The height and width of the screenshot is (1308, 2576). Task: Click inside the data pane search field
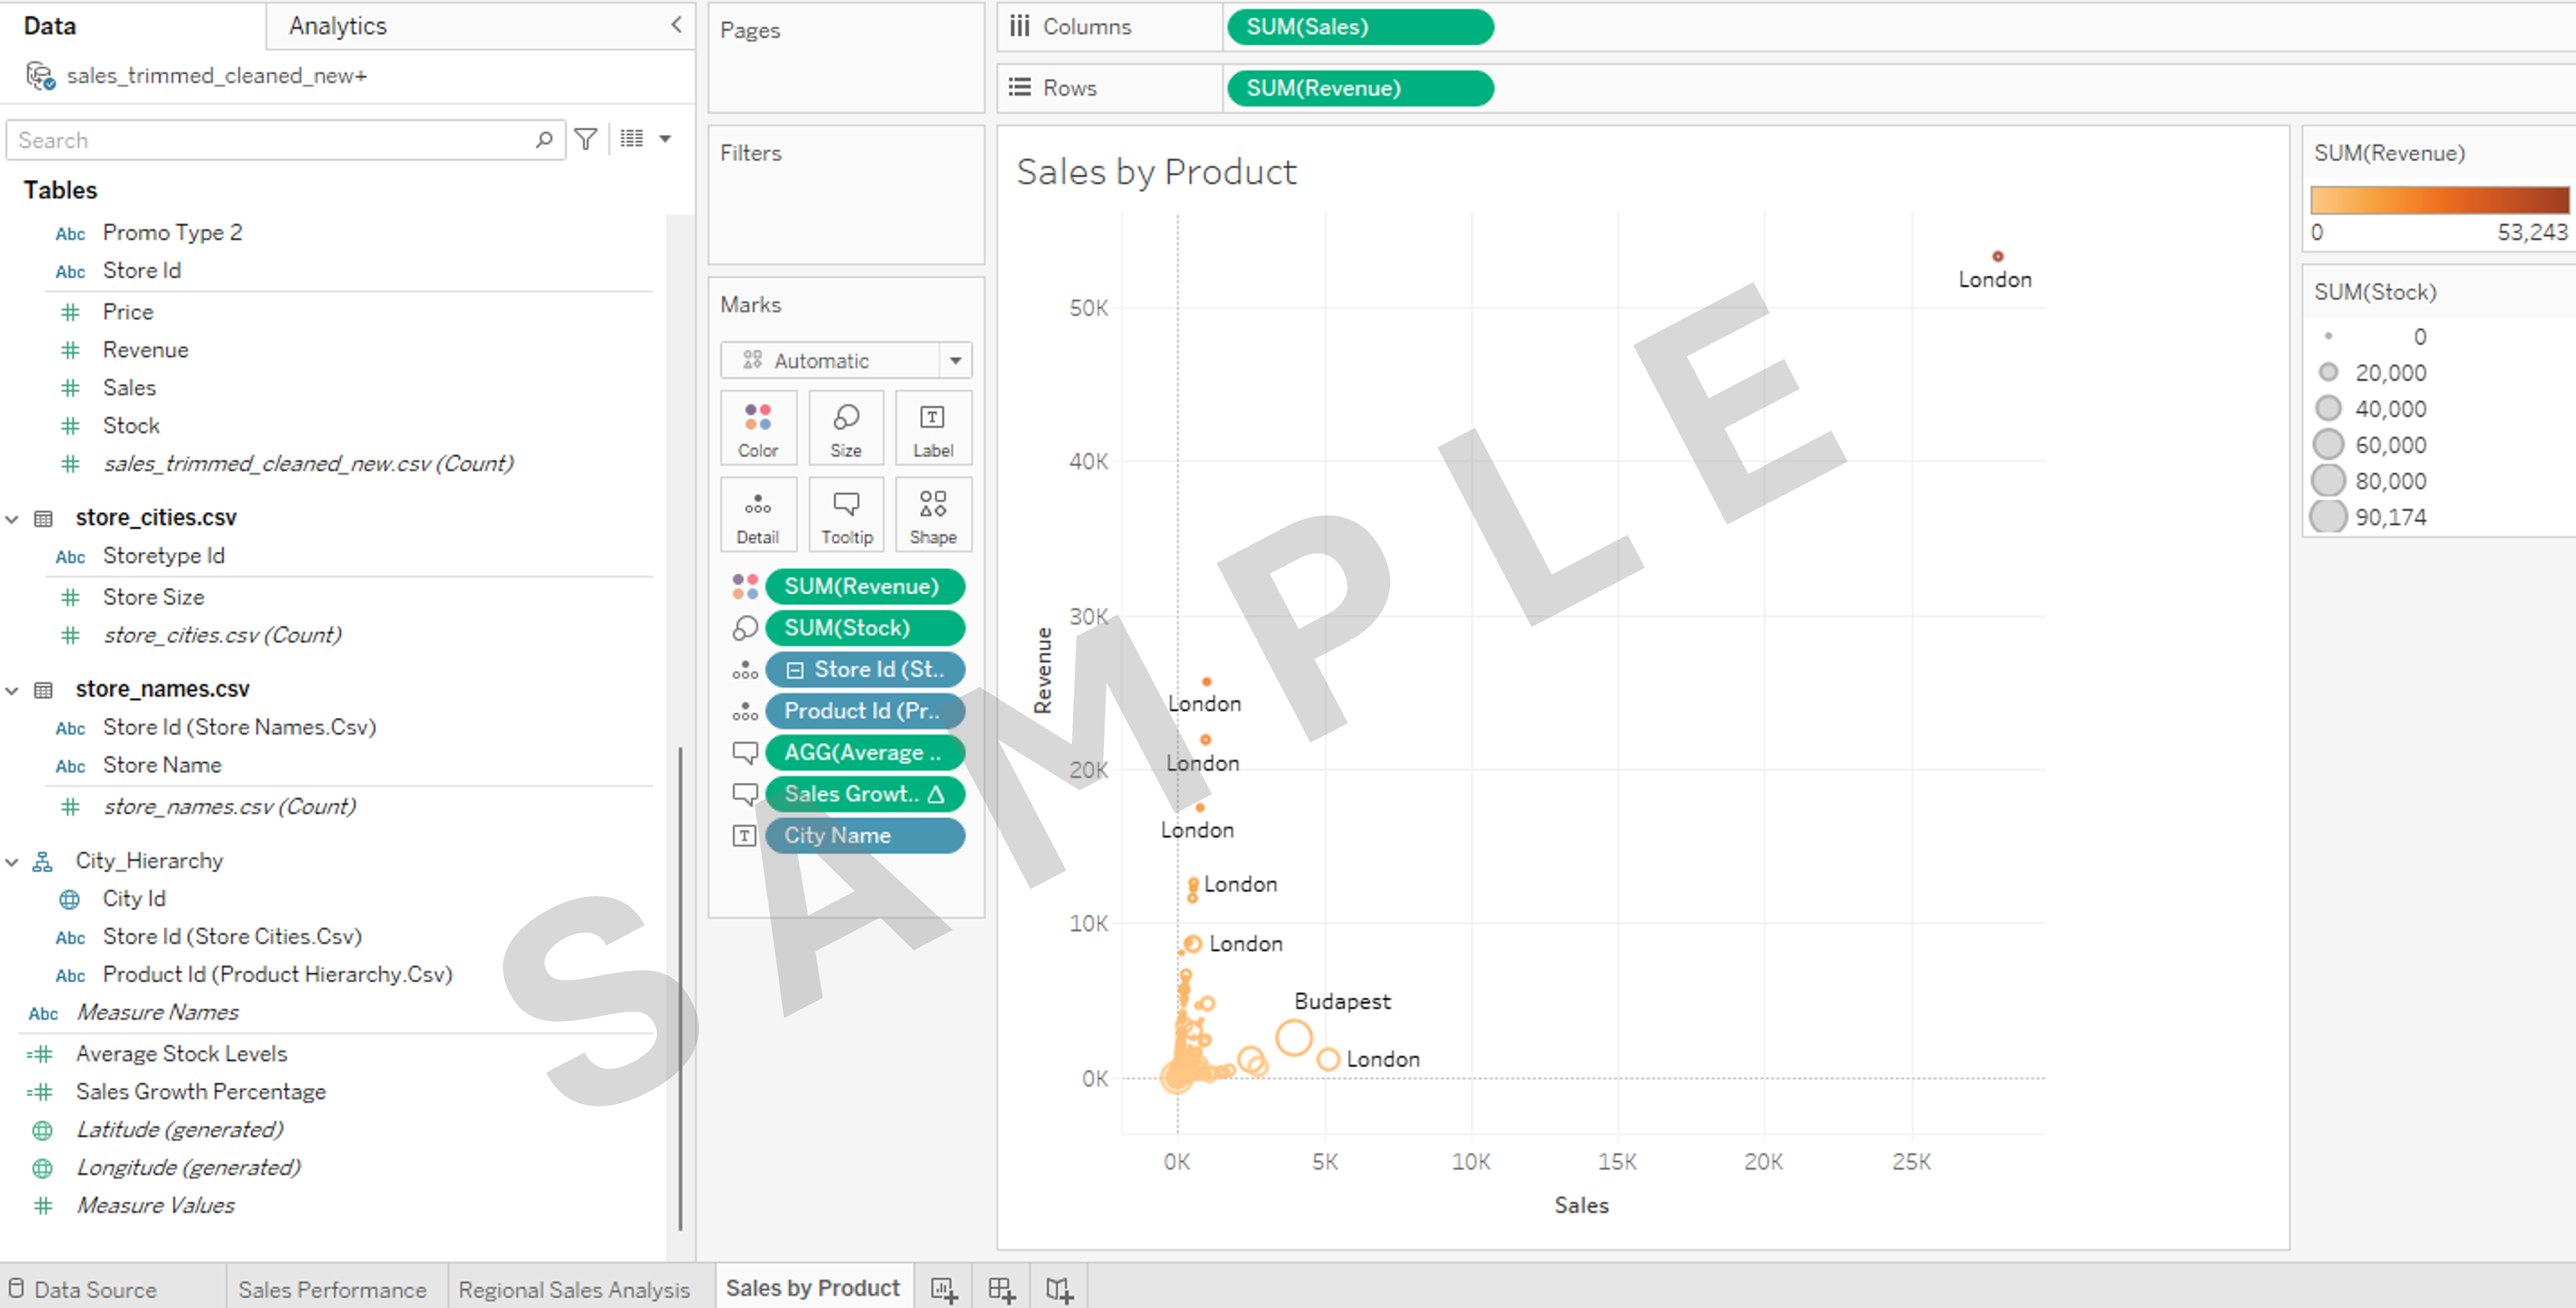click(x=270, y=139)
